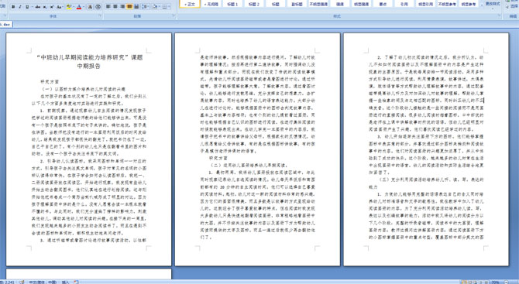The height and width of the screenshot is (284, 519).
Task: Align text left in paragraph group
Action: (x=108, y=7)
